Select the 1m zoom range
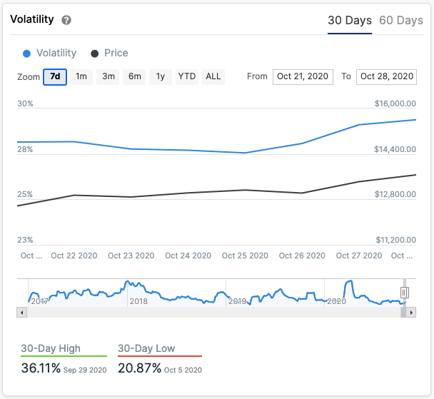This screenshot has width=434, height=399. (x=81, y=76)
